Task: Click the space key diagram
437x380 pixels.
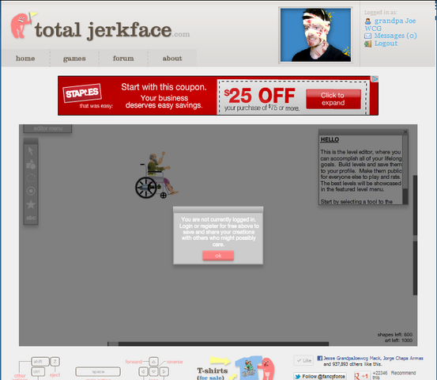Action: (x=98, y=371)
